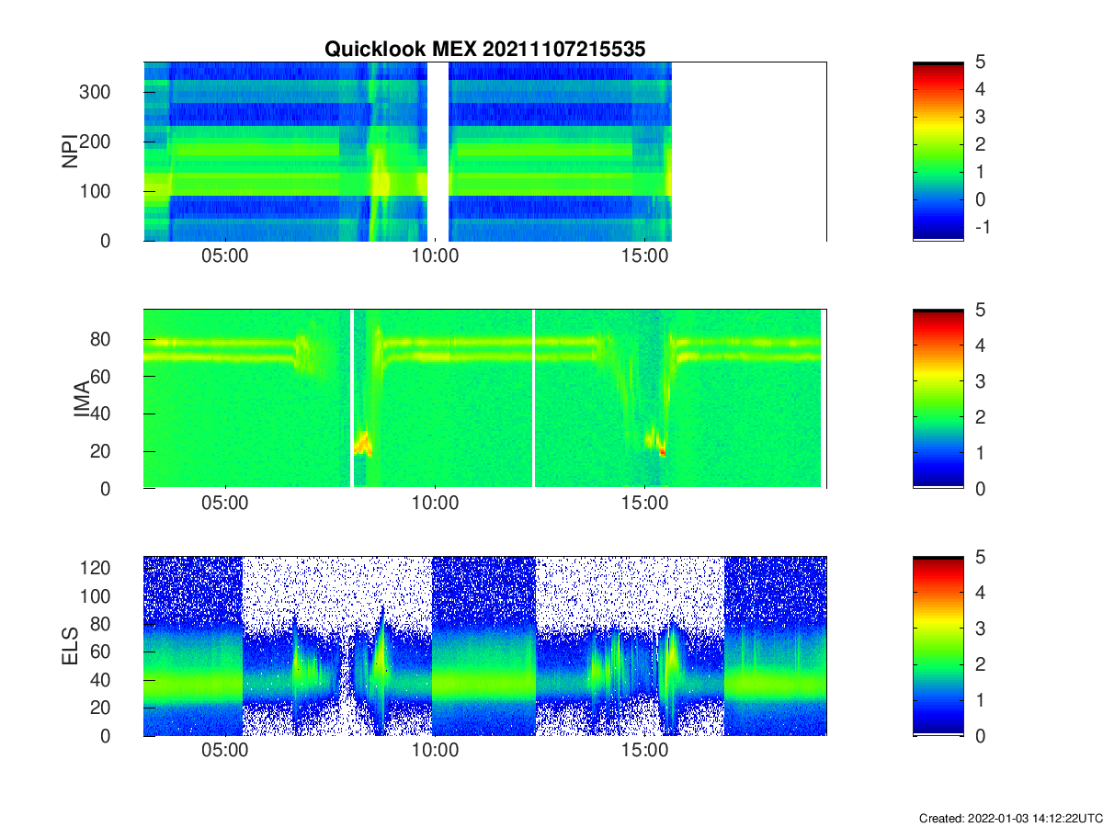
Task: Click the 10:00 tick under the NPI plot
Action: tap(435, 255)
